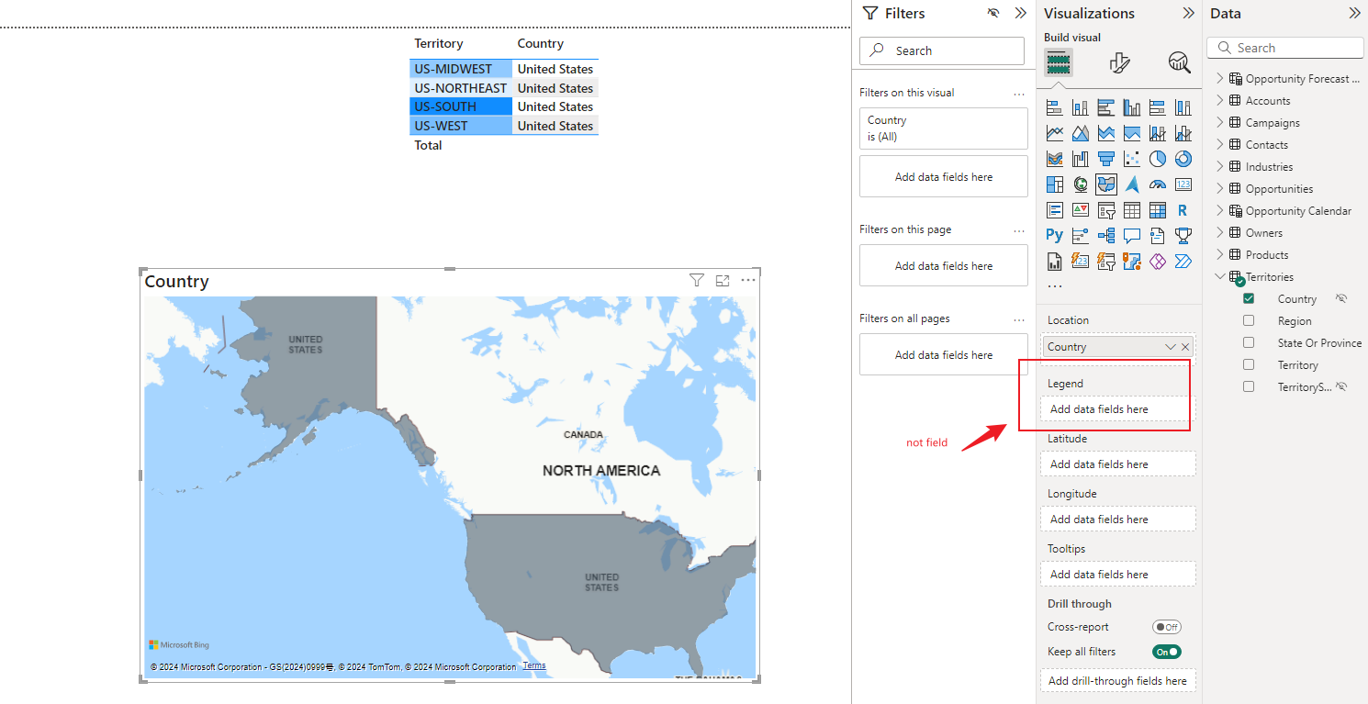Image resolution: width=1368 pixels, height=704 pixels.
Task: Open more options for Filters on this page
Action: coord(1019,230)
